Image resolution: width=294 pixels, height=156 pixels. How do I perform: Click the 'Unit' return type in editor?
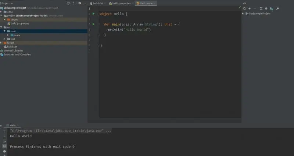pos(168,24)
